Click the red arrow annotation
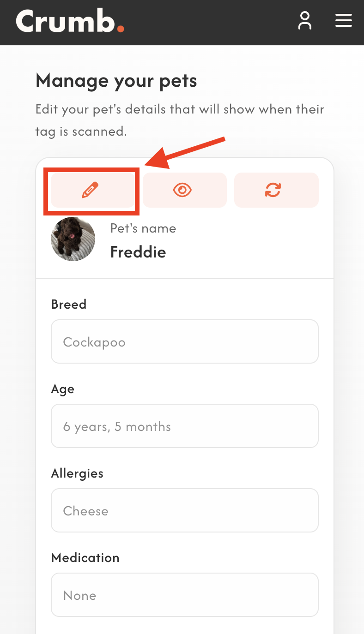The image size is (364, 634). [x=185, y=151]
